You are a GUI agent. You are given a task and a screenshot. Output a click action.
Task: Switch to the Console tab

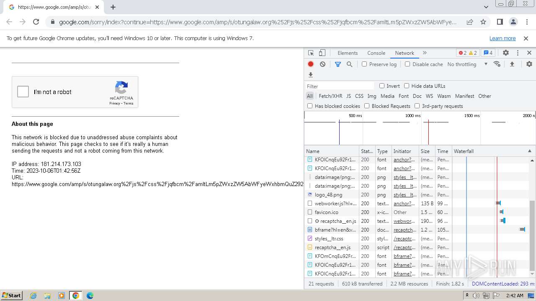pos(376,53)
